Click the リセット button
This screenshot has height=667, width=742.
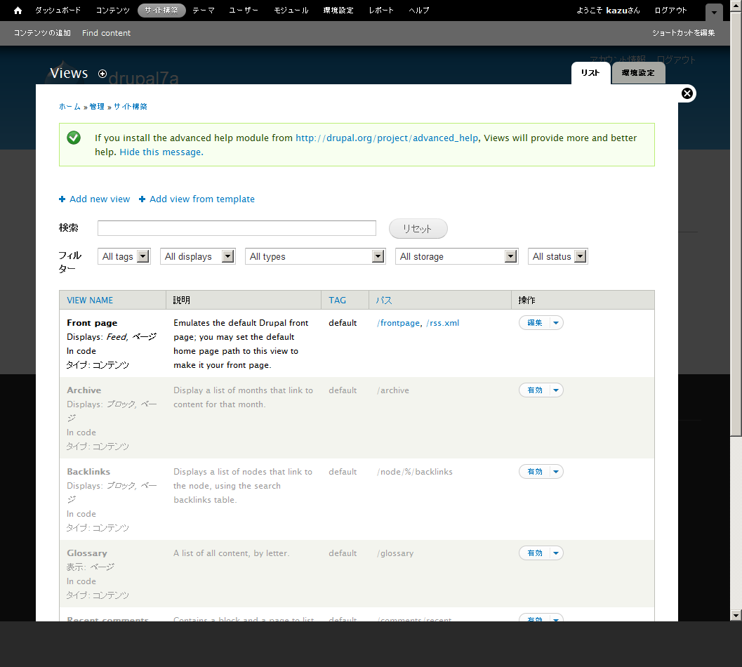418,229
